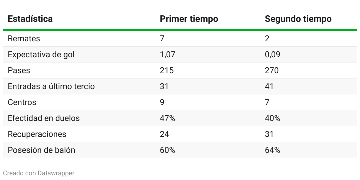Click the Primer tiempo column header

click(x=189, y=19)
